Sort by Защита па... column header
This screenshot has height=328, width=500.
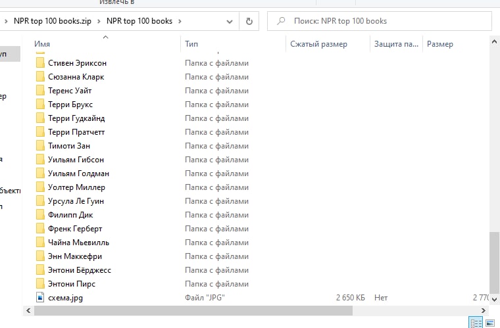pos(396,44)
